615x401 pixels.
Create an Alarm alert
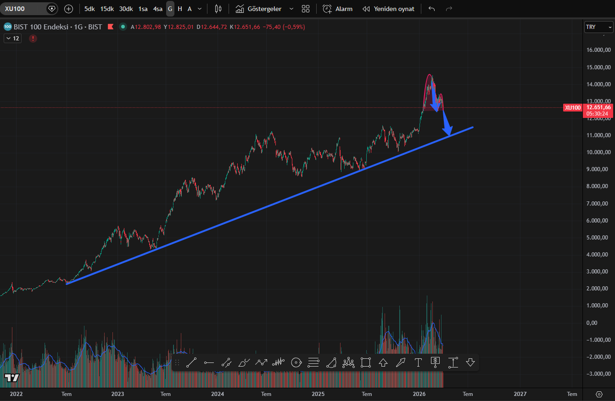337,9
